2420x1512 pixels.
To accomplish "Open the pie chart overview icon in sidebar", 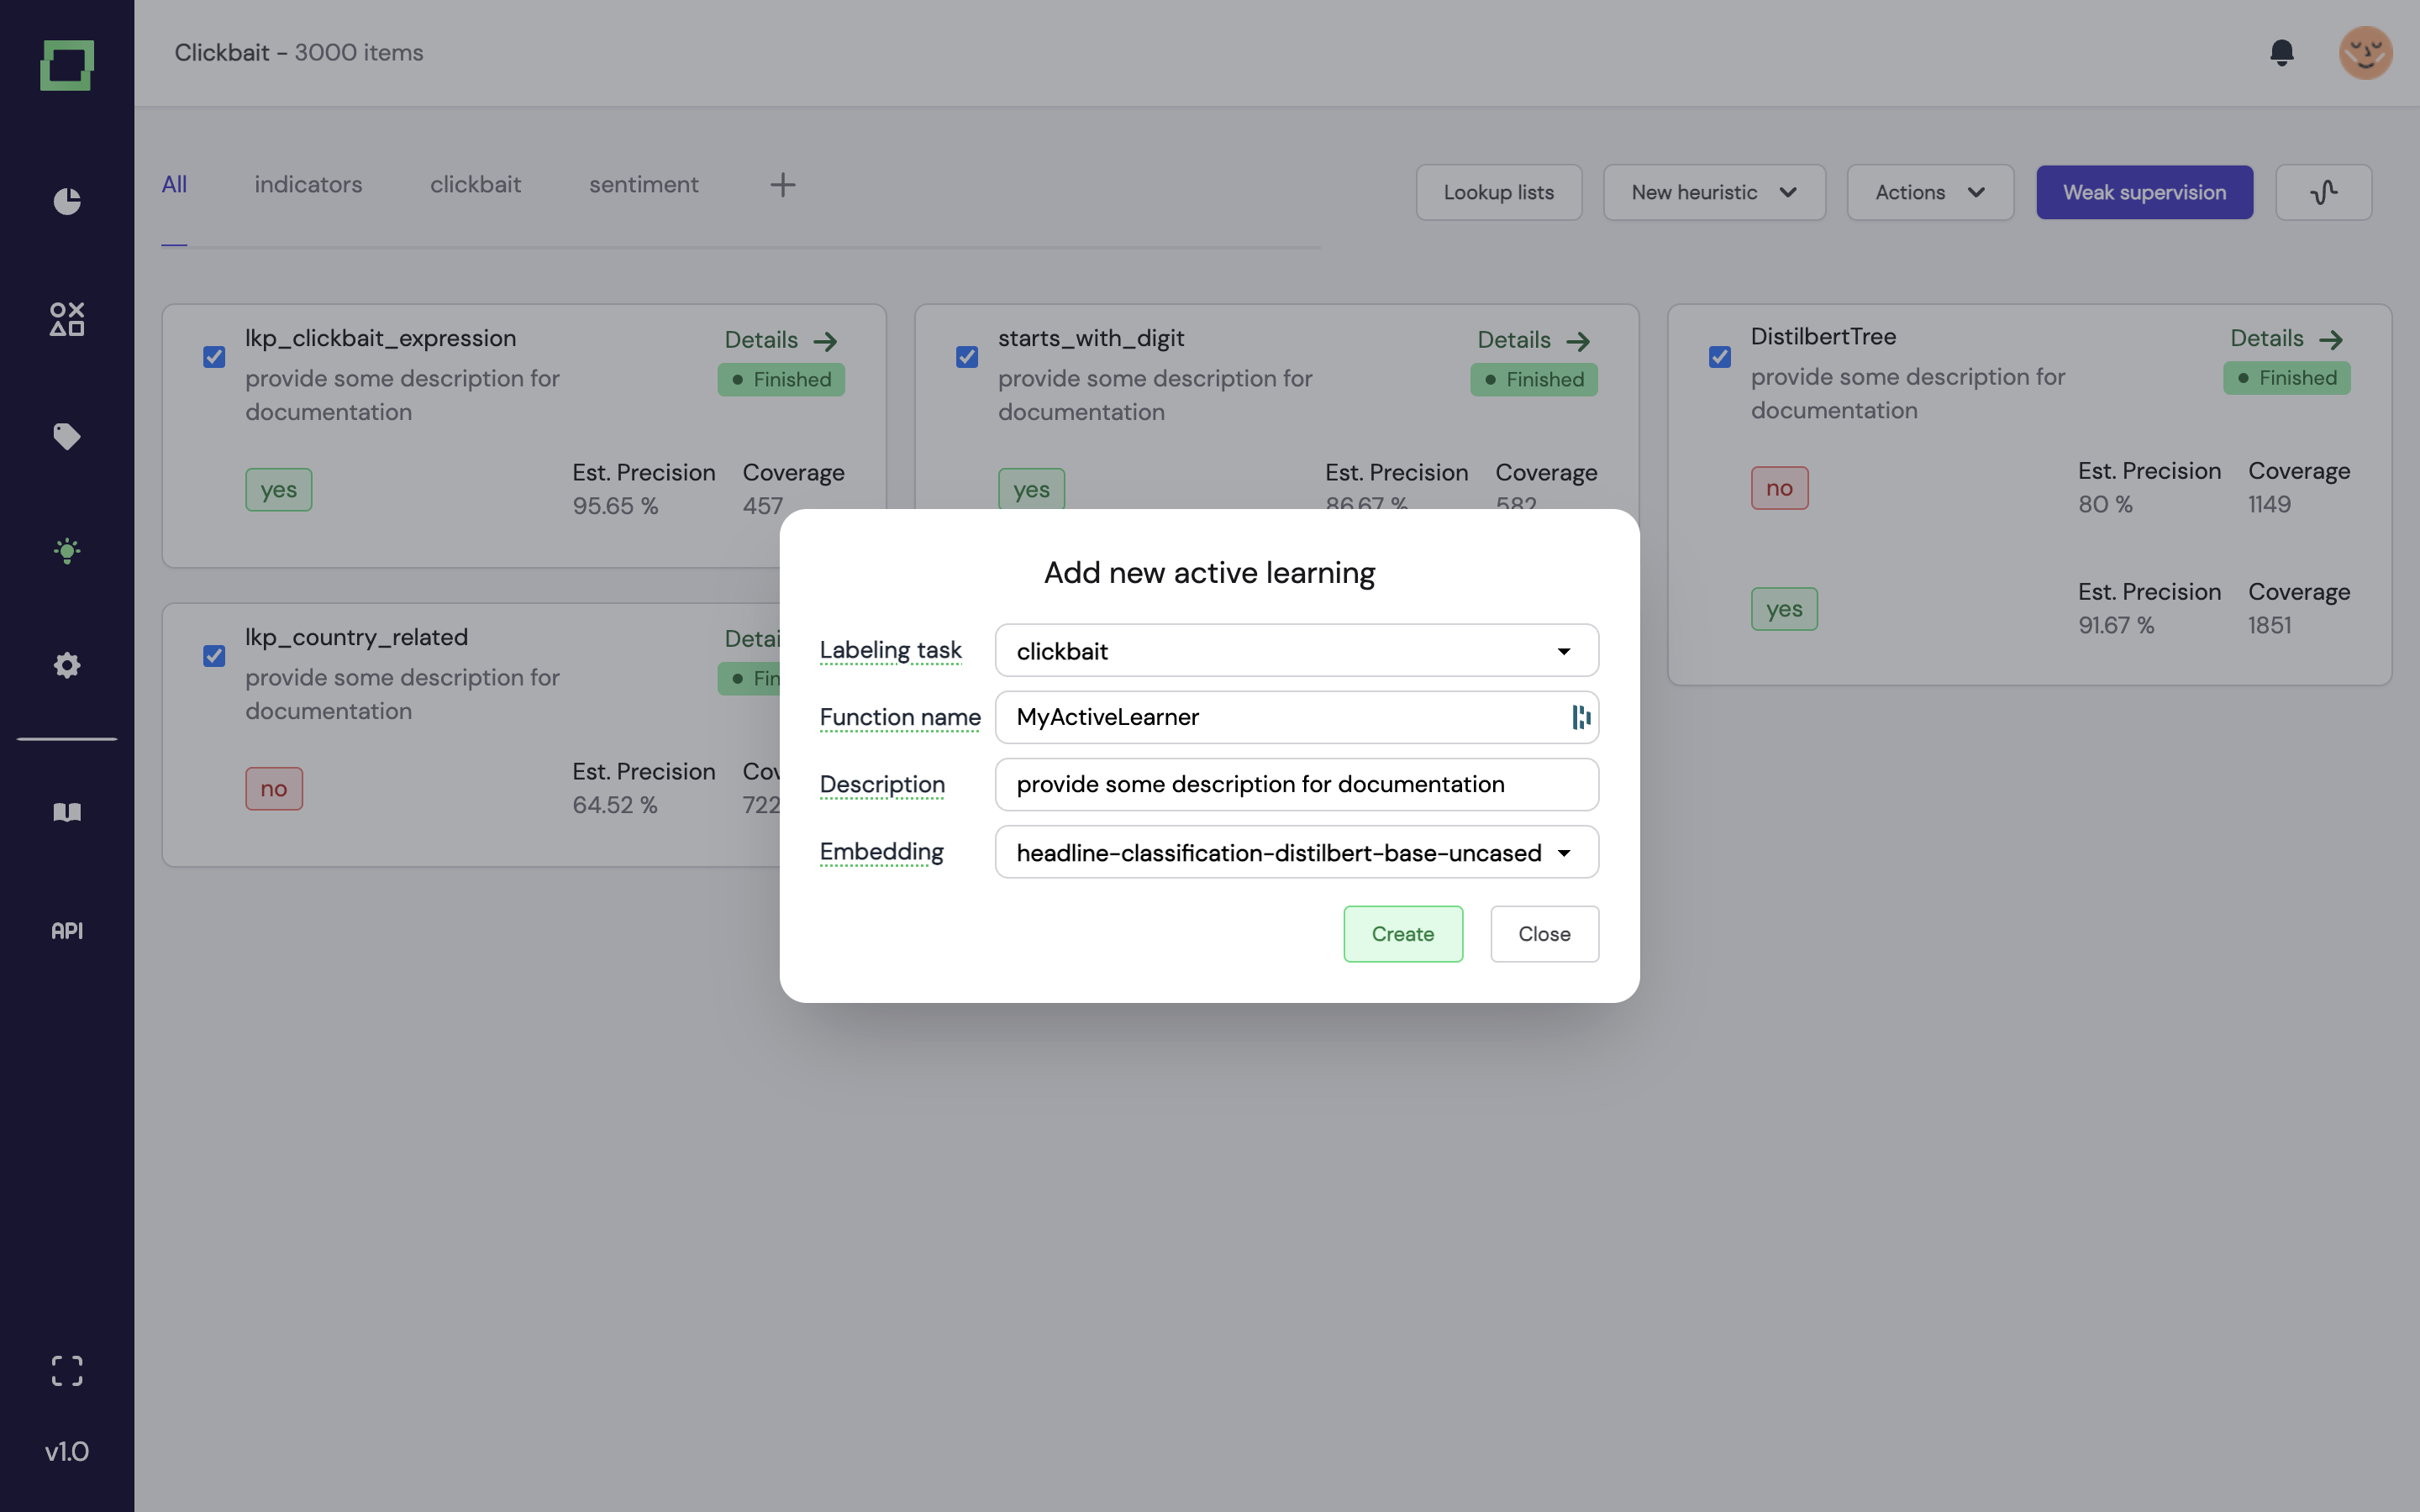I will 67,201.
